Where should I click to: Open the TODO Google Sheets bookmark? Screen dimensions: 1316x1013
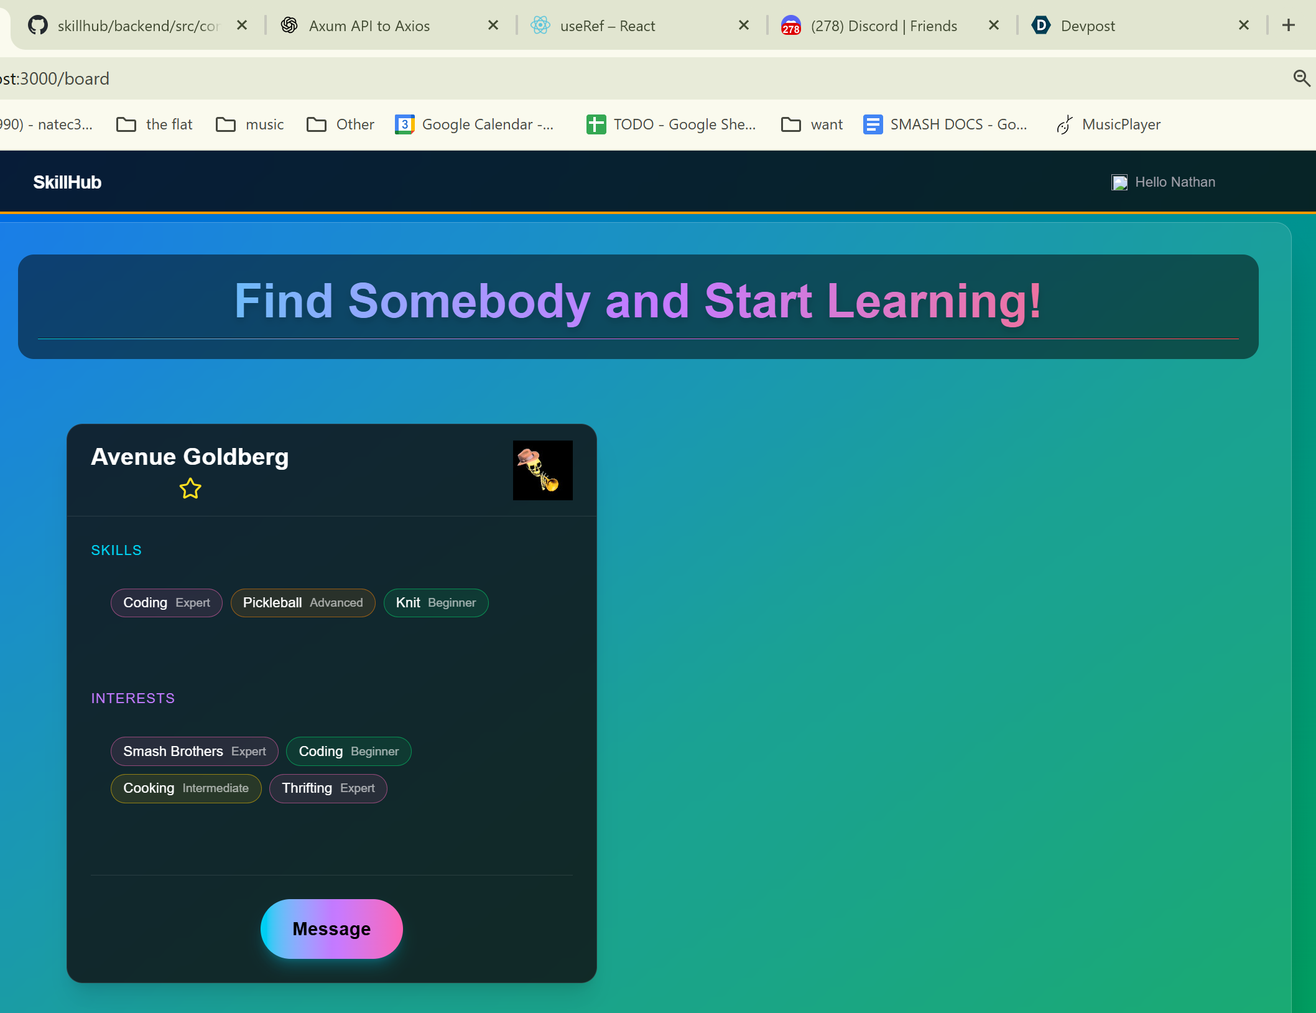[672, 124]
